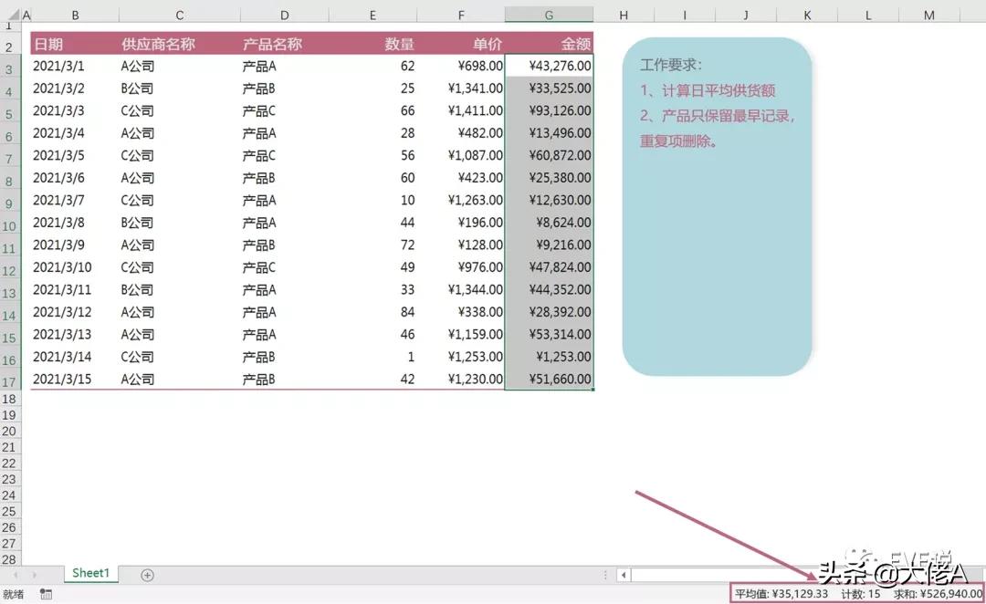Select product cell 产品B in the 2021/3/14 row
This screenshot has width=986, height=604.
click(285, 357)
